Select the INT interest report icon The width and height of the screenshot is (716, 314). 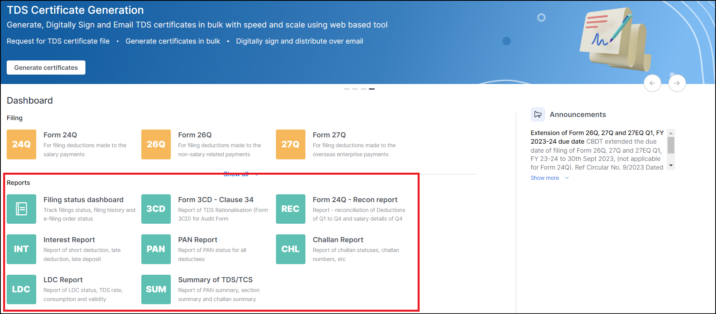[x=21, y=249]
